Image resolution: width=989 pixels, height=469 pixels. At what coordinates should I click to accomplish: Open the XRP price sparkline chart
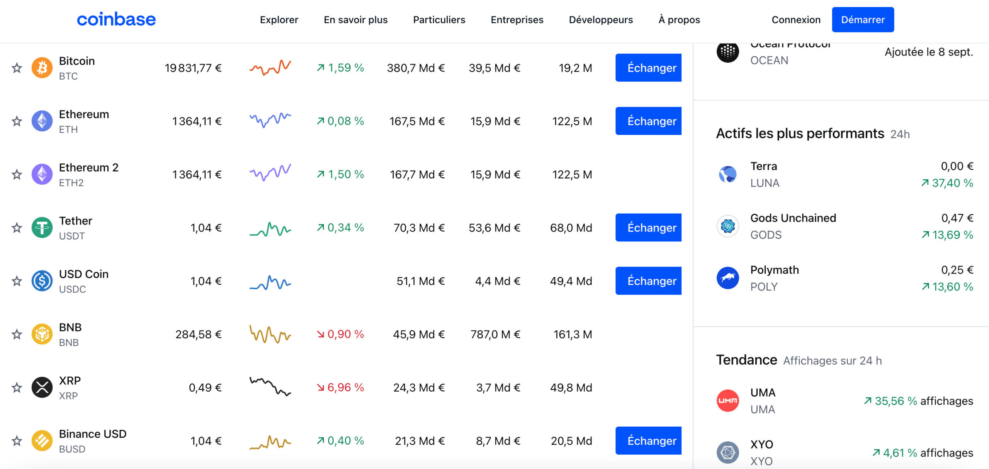[x=270, y=386]
